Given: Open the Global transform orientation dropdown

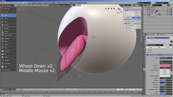Looking at the screenshot, I should 64,5.
